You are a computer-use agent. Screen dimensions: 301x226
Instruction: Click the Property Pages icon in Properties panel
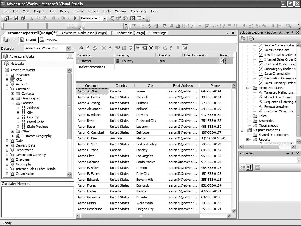click(x=257, y=167)
